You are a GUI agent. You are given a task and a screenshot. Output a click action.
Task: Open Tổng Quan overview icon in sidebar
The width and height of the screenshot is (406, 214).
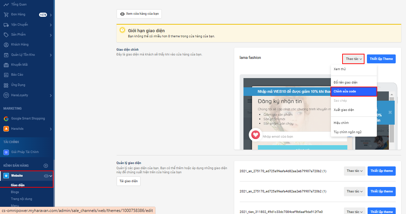click(x=6, y=5)
